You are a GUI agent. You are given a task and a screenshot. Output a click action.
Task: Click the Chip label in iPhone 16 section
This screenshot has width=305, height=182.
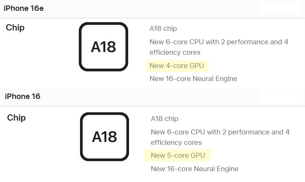pos(16,118)
